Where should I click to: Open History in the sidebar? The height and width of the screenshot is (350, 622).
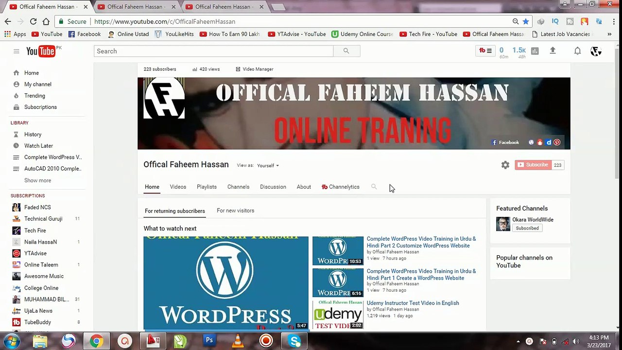click(x=33, y=134)
